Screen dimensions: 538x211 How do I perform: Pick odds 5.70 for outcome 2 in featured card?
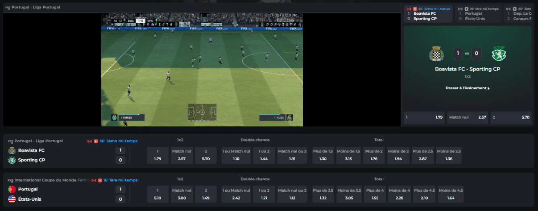point(511,117)
